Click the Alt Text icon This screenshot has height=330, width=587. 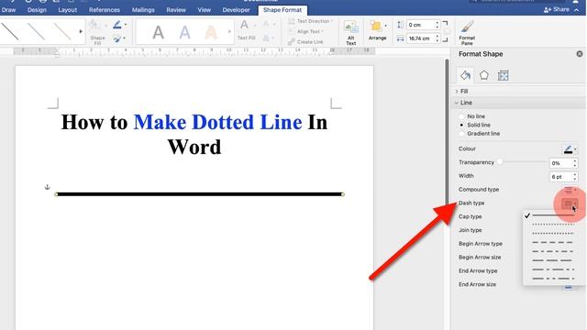pyautogui.click(x=350, y=27)
